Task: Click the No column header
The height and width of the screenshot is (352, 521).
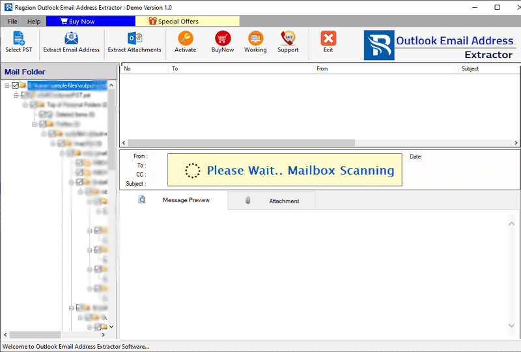Action: pos(145,68)
